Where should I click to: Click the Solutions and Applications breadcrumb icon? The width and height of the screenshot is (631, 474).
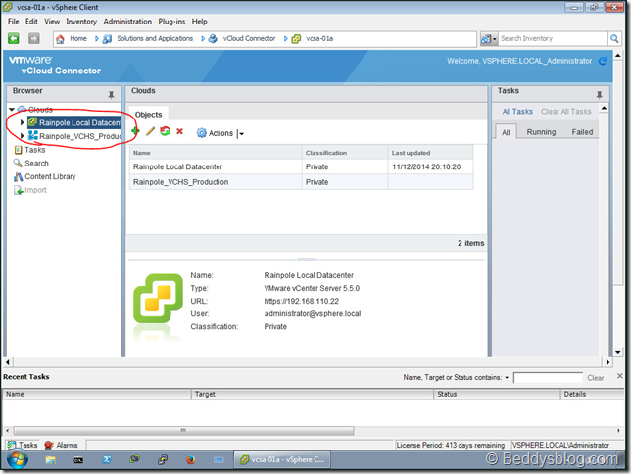107,38
